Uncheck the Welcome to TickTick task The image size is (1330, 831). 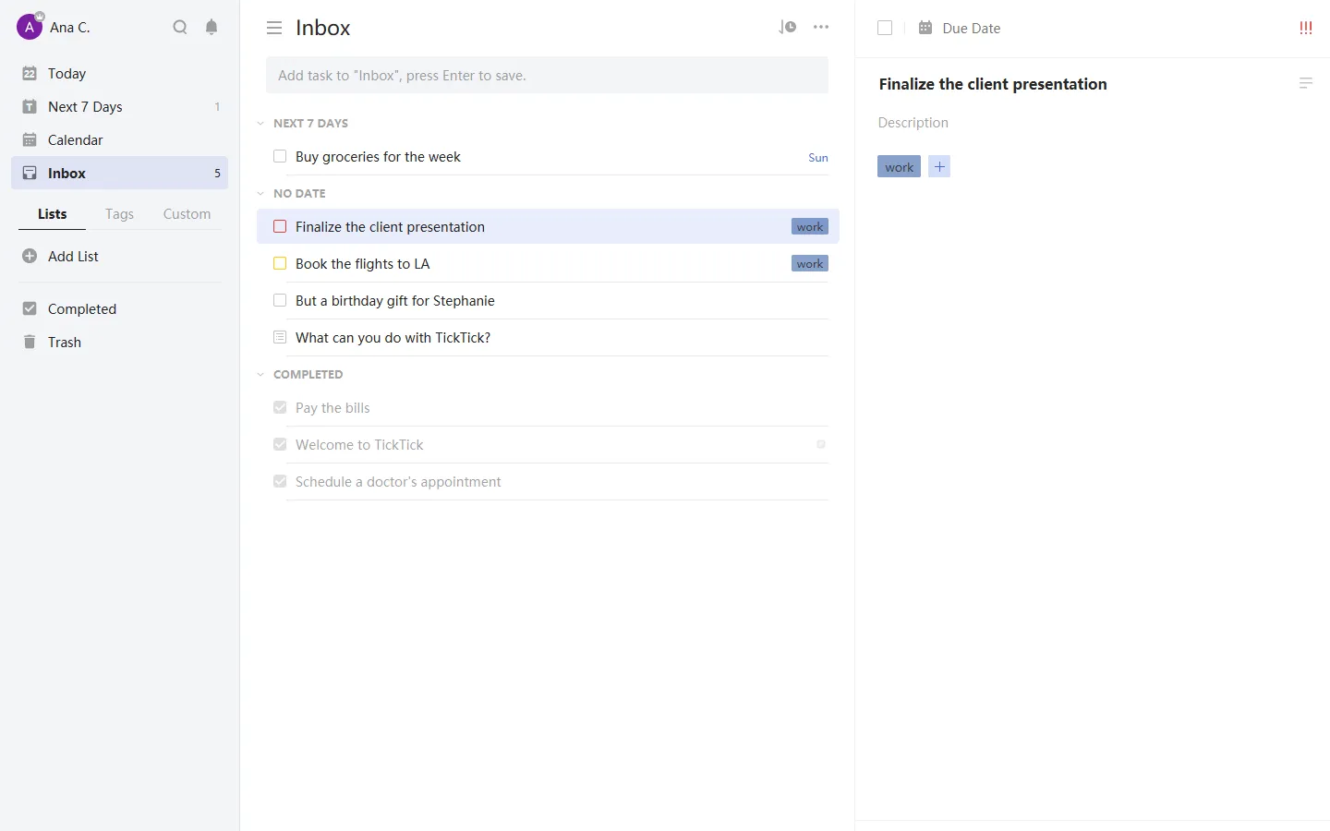tap(280, 444)
